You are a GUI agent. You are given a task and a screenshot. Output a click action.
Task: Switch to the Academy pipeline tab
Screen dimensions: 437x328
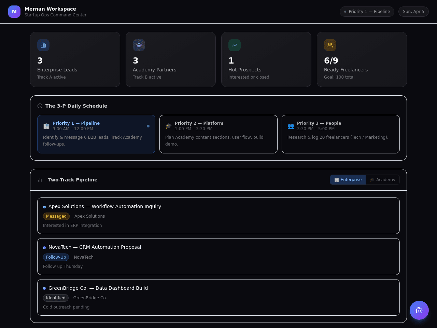coord(383,180)
